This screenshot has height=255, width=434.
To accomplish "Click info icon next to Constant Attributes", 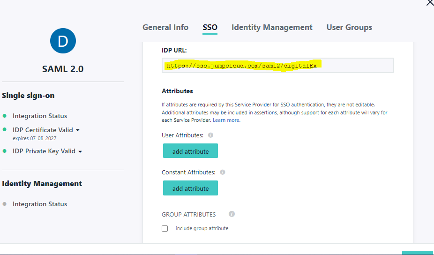I will click(x=223, y=172).
